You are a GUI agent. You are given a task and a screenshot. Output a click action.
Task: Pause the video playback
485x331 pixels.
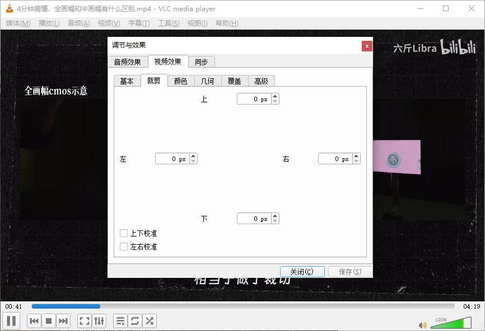11,321
